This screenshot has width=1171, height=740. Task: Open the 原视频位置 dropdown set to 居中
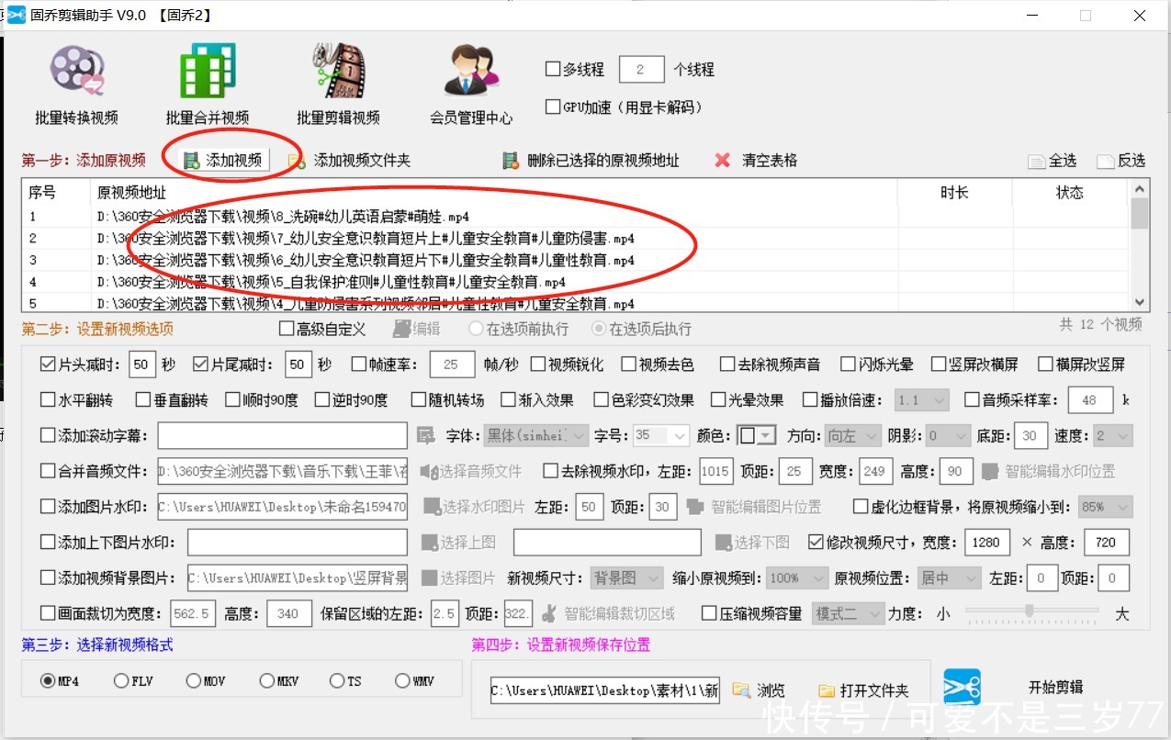click(x=948, y=577)
